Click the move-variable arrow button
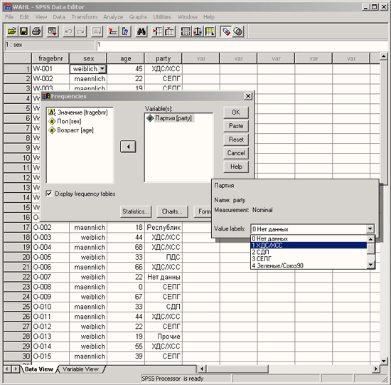This screenshot has height=385, width=391. click(128, 147)
